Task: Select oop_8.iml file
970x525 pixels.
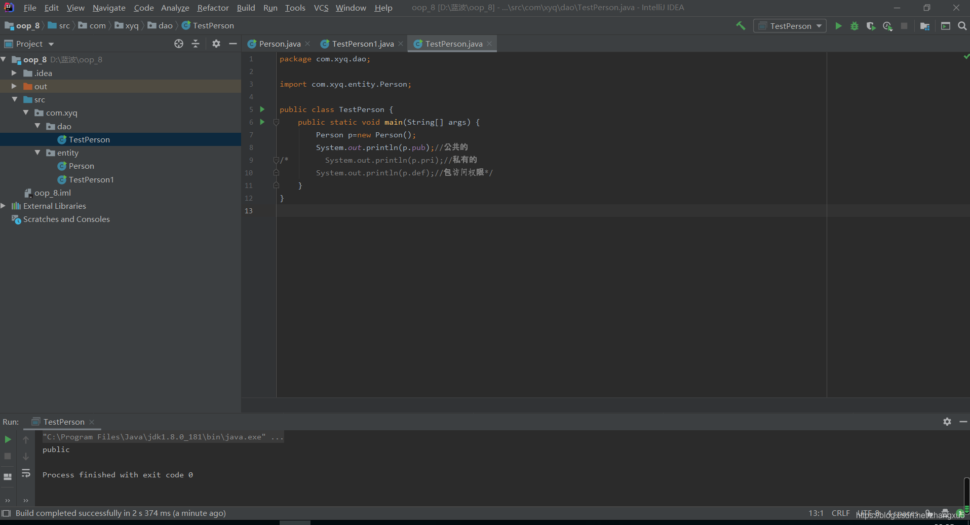Action: coord(52,193)
